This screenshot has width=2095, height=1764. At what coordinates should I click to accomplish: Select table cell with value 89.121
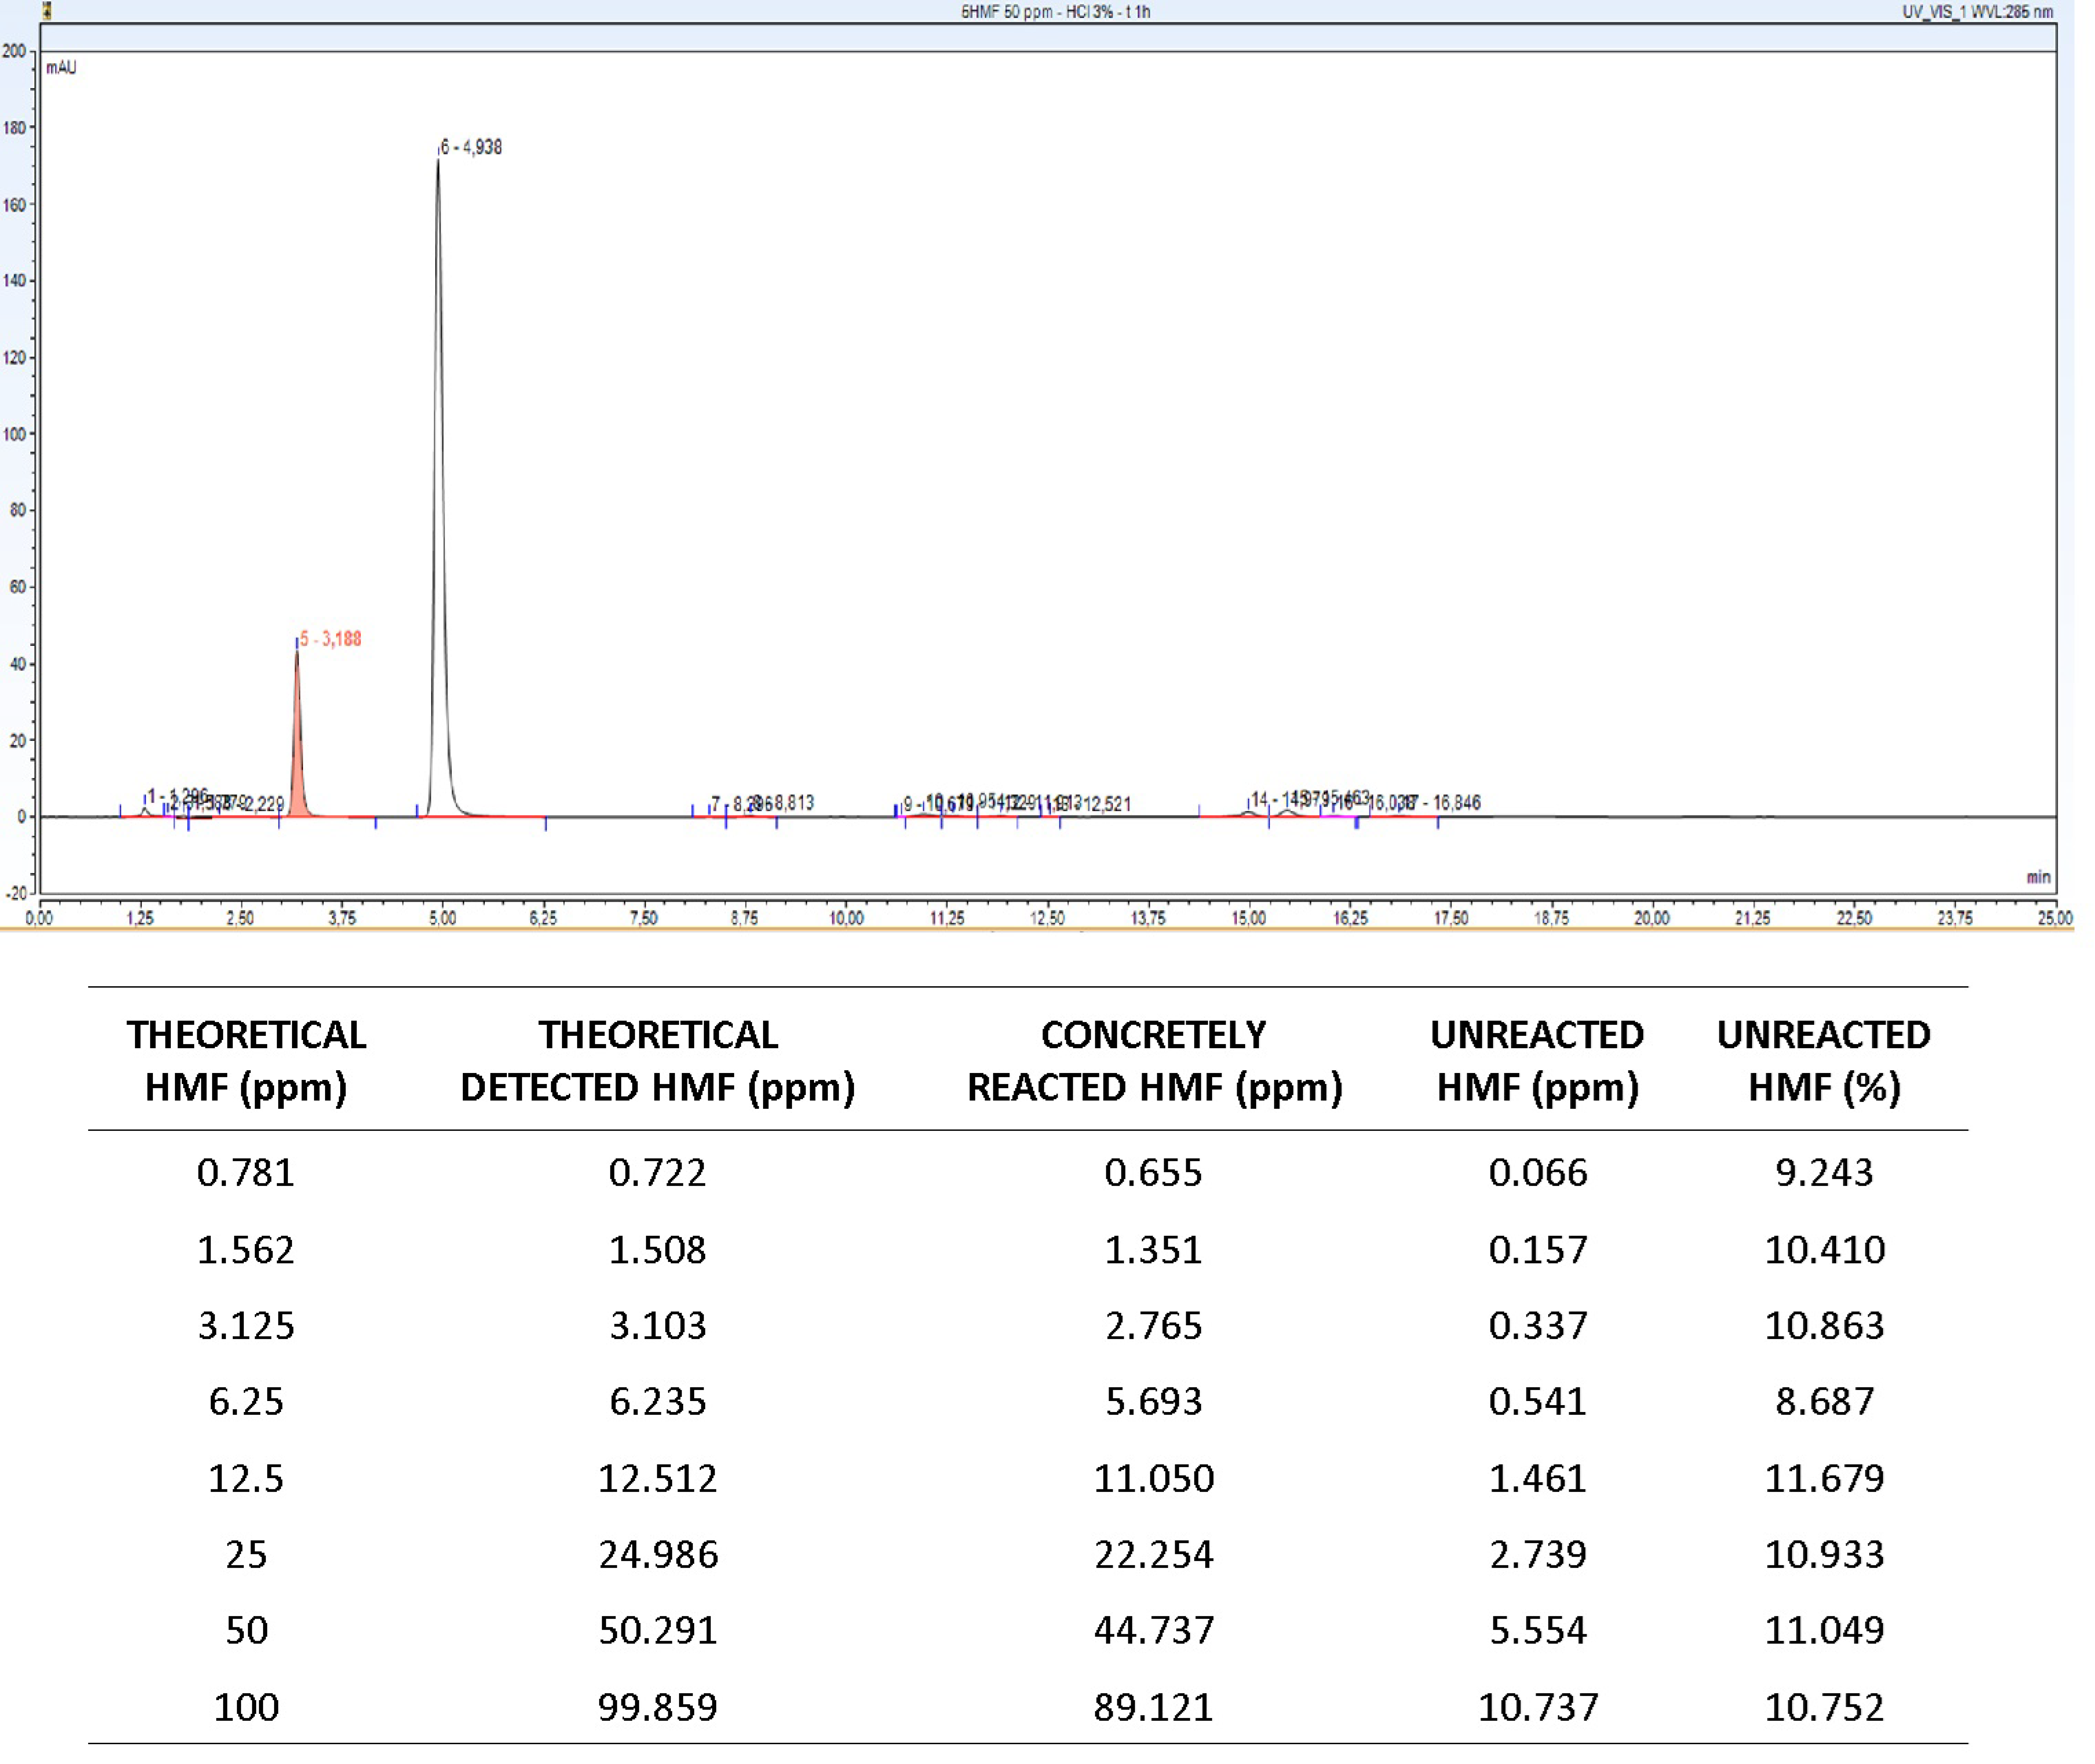pos(1153,1707)
